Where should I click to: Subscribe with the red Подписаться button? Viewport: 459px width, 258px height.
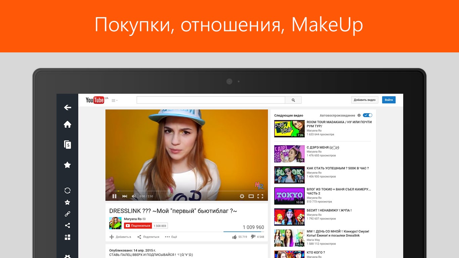coord(138,226)
